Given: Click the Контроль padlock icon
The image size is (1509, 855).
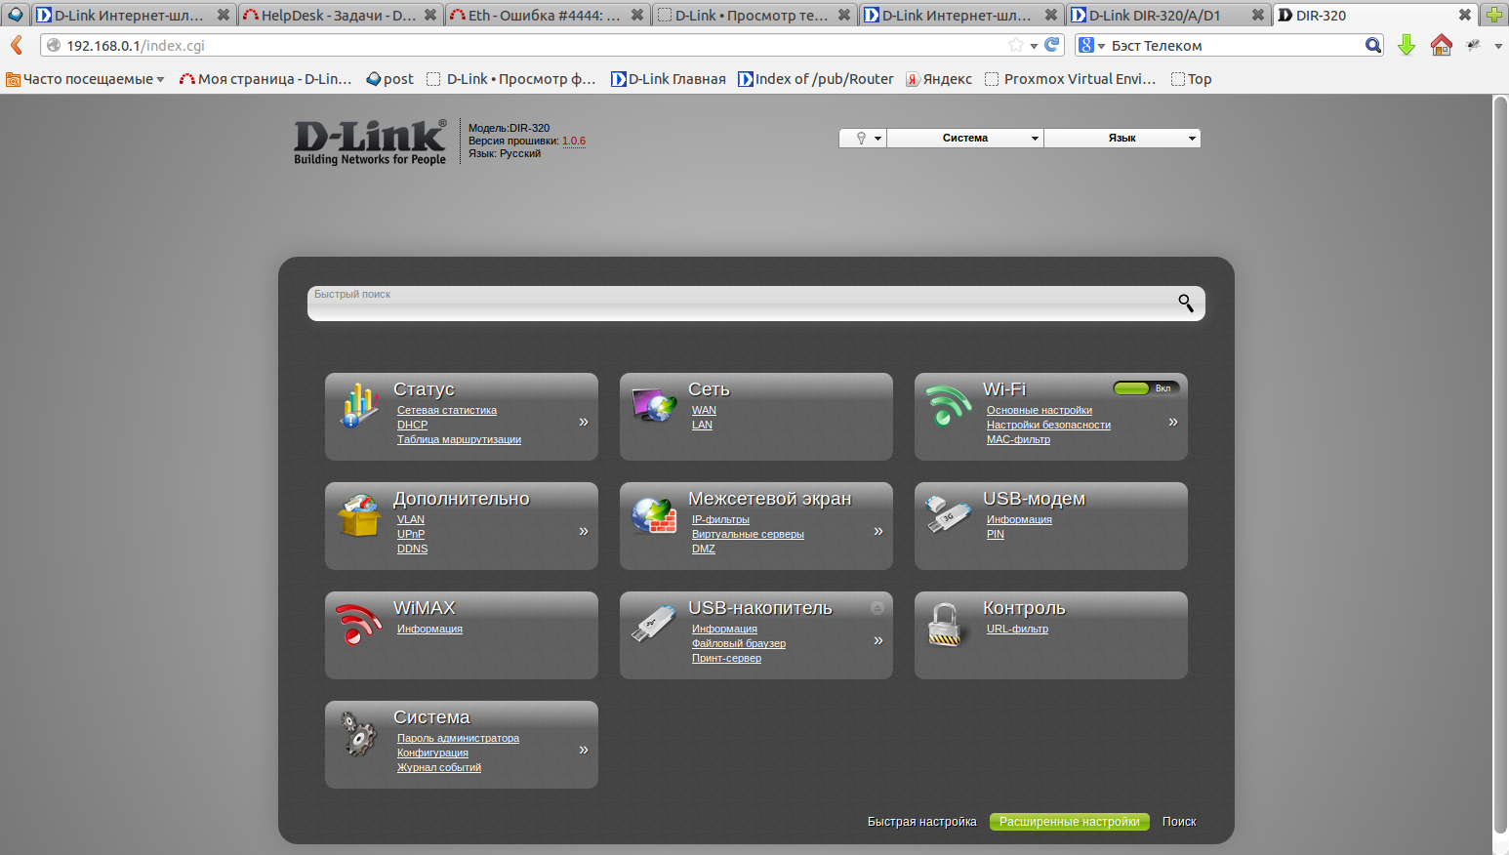Looking at the screenshot, I should click(945, 625).
